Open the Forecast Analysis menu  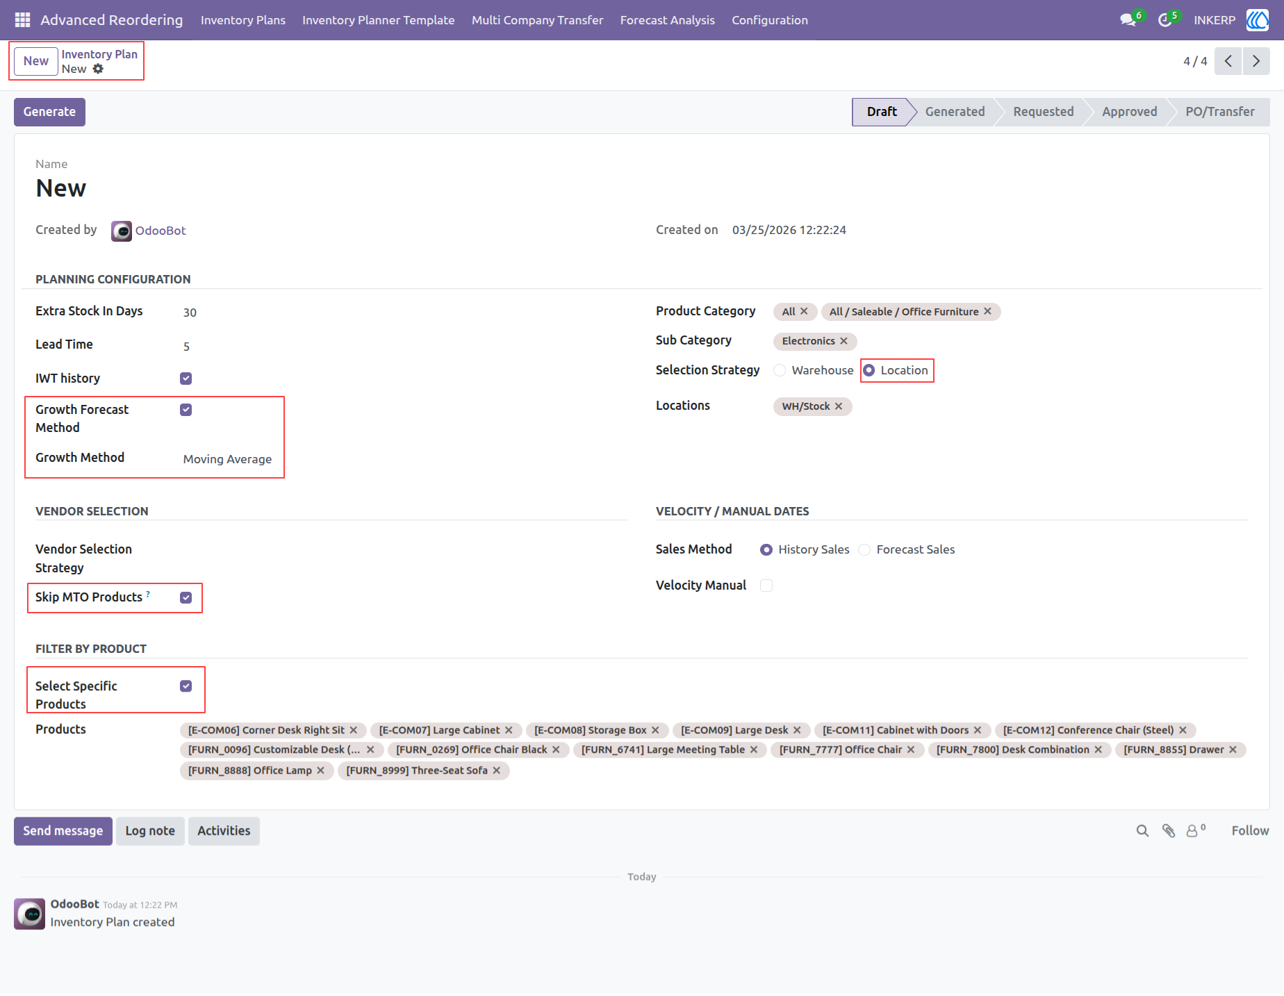pos(667,20)
